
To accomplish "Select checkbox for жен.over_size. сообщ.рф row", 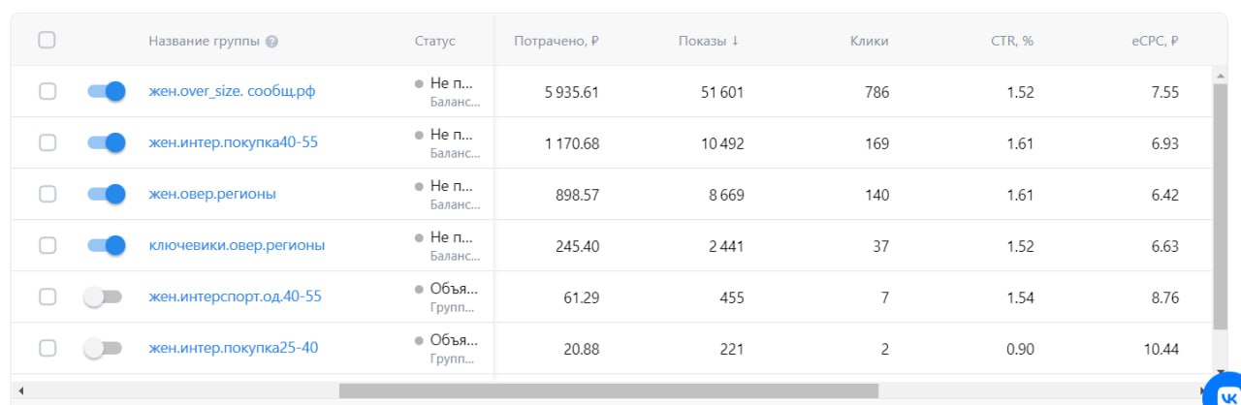I will point(48,92).
